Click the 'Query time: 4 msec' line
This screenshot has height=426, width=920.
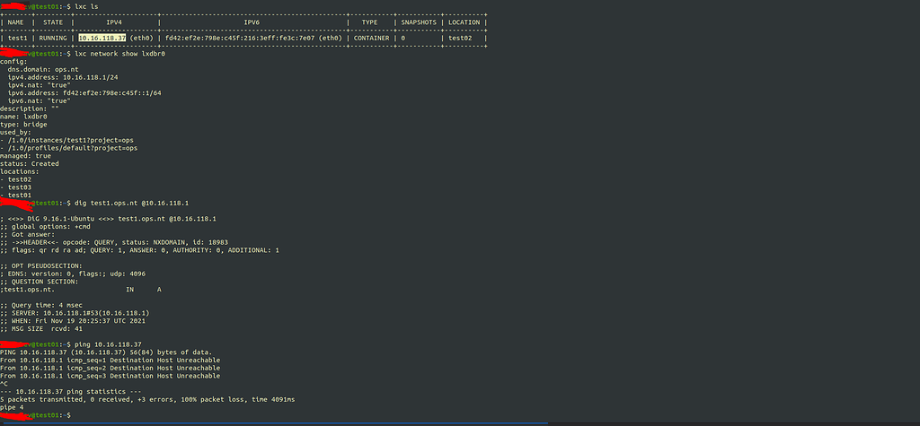pos(41,305)
